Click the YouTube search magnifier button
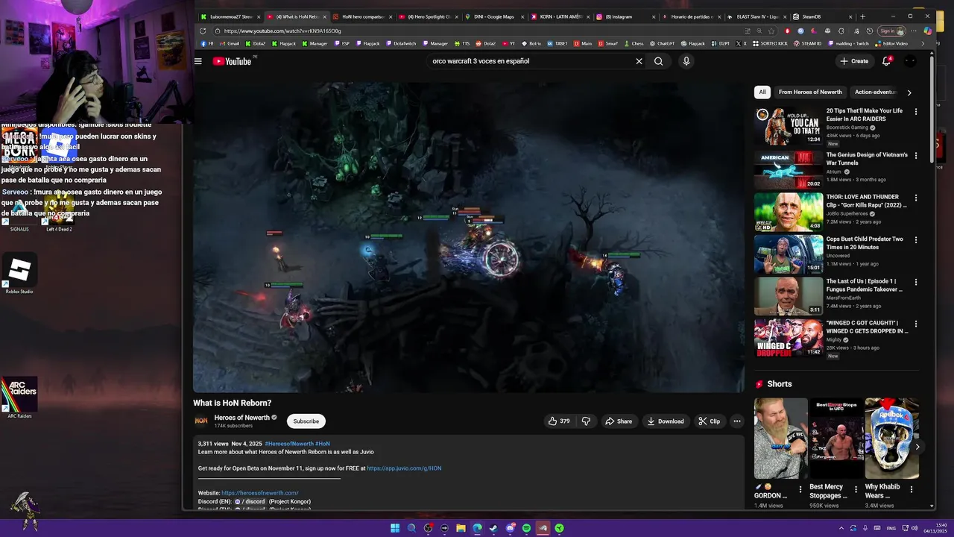954x537 pixels. coord(658,61)
